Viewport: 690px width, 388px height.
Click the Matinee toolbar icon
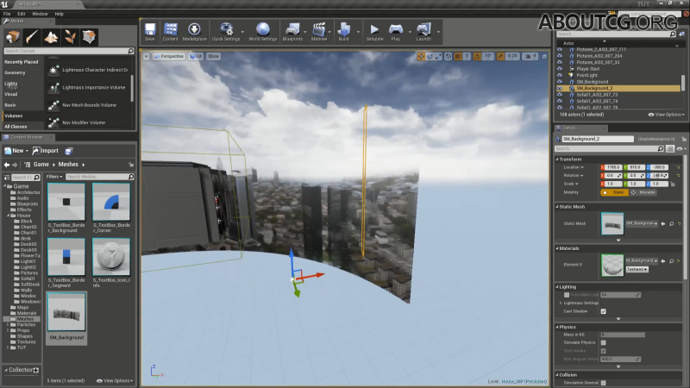point(319,32)
